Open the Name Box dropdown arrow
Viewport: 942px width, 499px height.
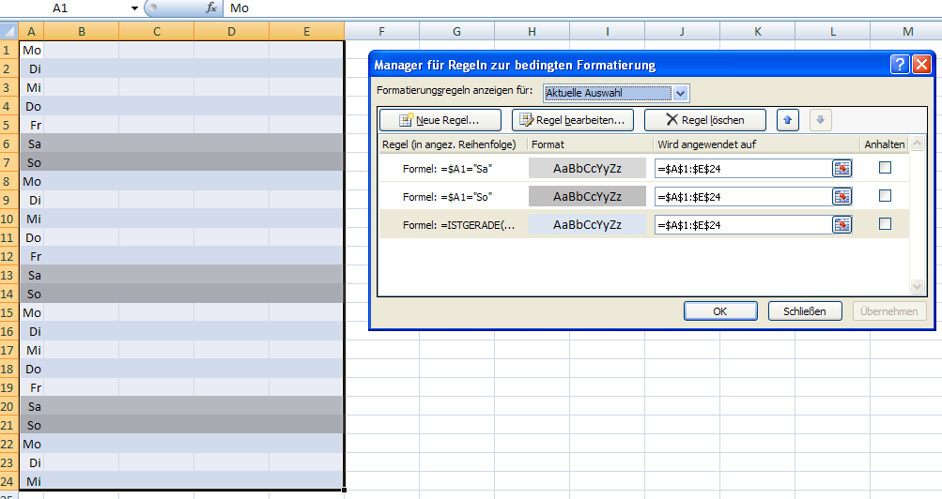coord(134,8)
